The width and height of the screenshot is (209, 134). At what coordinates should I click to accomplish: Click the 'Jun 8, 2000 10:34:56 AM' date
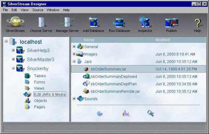coord(176,84)
